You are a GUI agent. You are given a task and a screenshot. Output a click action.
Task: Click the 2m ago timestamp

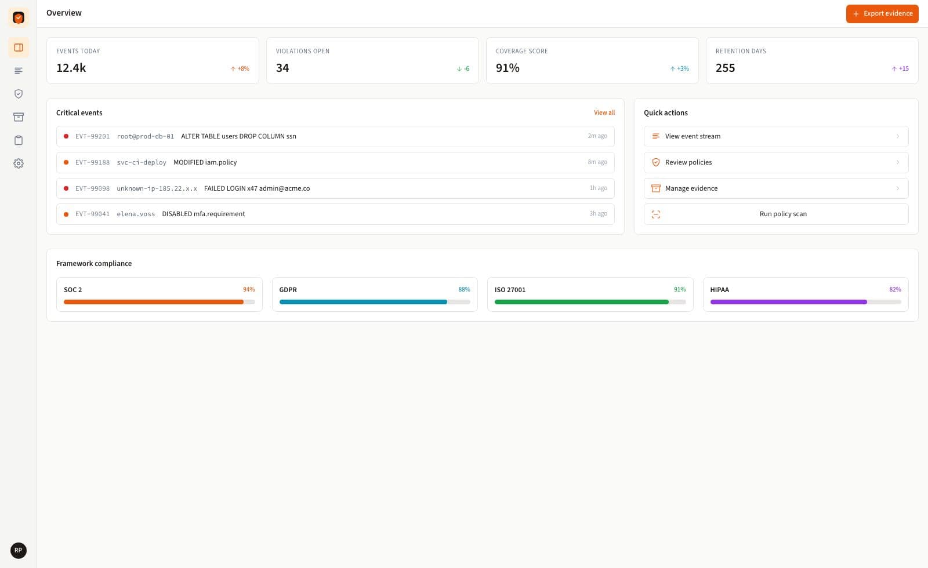pyautogui.click(x=597, y=136)
